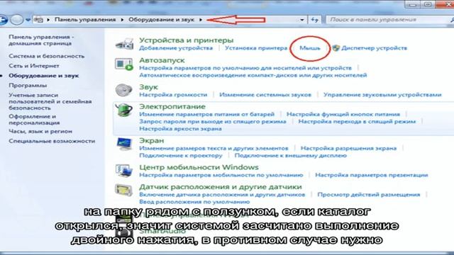This screenshot has width=454, height=255.
Task: Open Автозапуск heading
Action: (x=162, y=60)
